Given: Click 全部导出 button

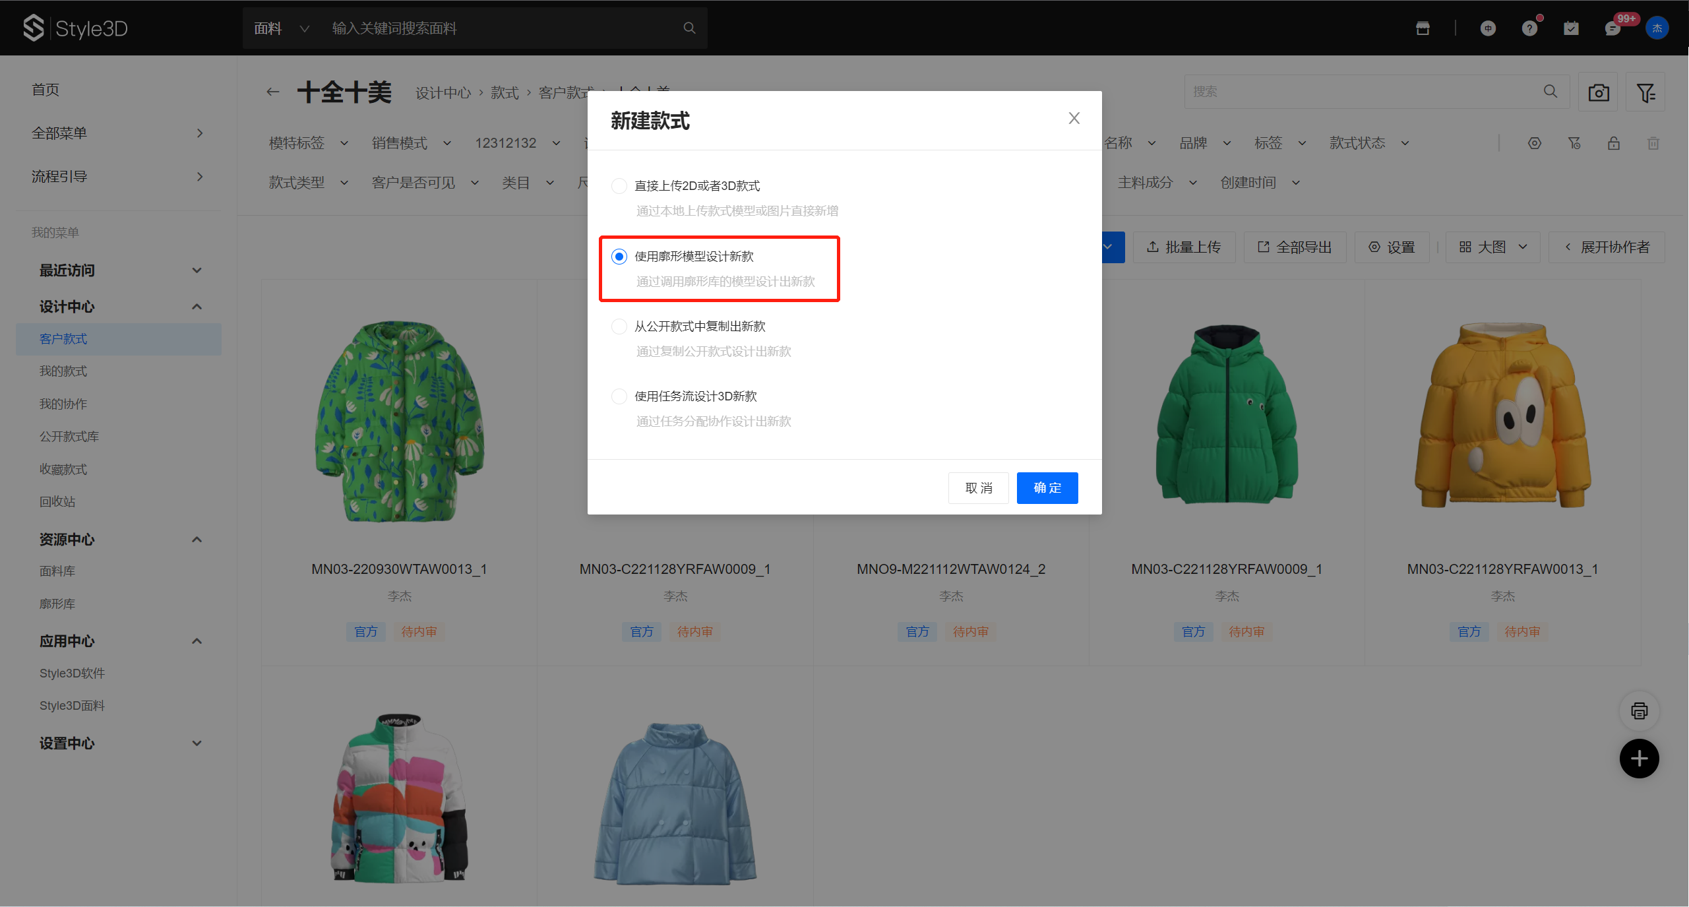Looking at the screenshot, I should click(1295, 247).
